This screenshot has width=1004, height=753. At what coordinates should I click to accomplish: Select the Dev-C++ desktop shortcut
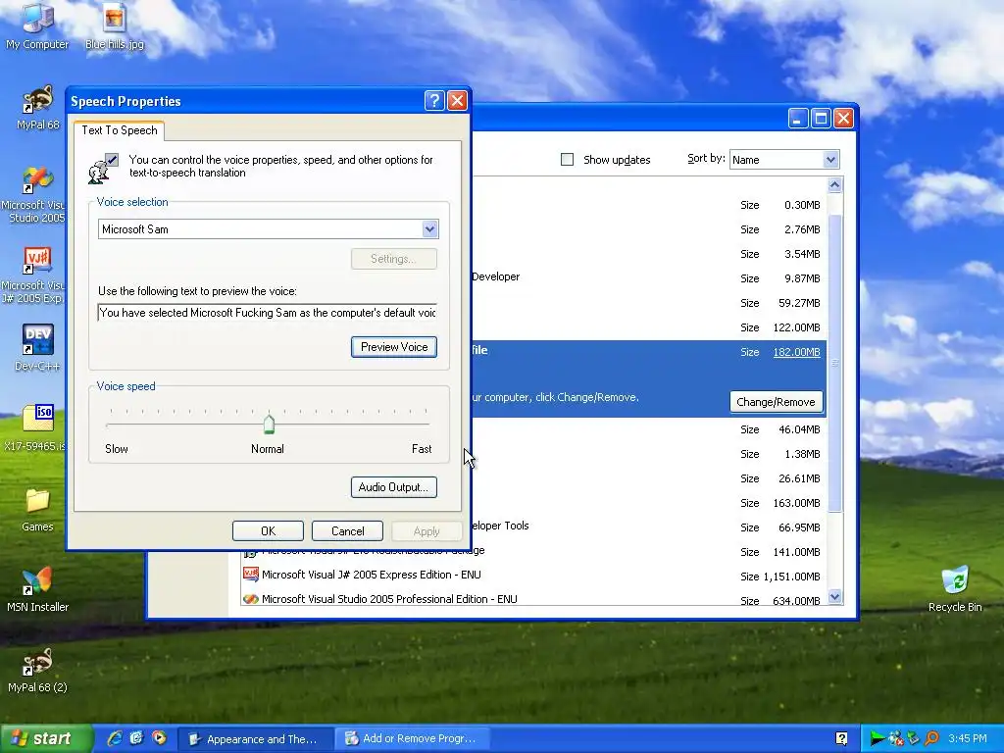click(37, 348)
